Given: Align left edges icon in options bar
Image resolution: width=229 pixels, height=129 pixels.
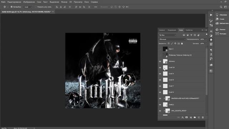Looking at the screenshot, I should pyautogui.click(x=57, y=7).
